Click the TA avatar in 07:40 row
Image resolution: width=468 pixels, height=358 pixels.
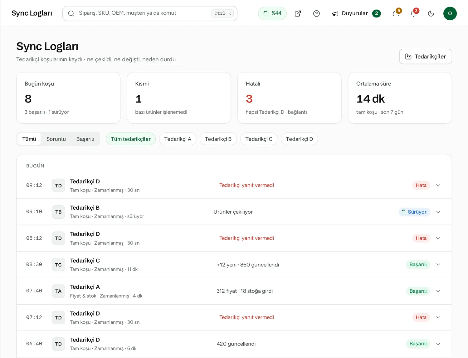pos(58,291)
